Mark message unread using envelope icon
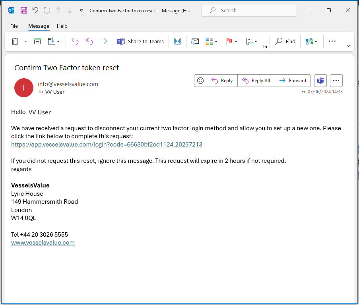Screen dimensions: 359x305 195,41
